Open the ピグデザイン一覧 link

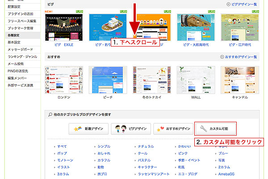point(244,4)
